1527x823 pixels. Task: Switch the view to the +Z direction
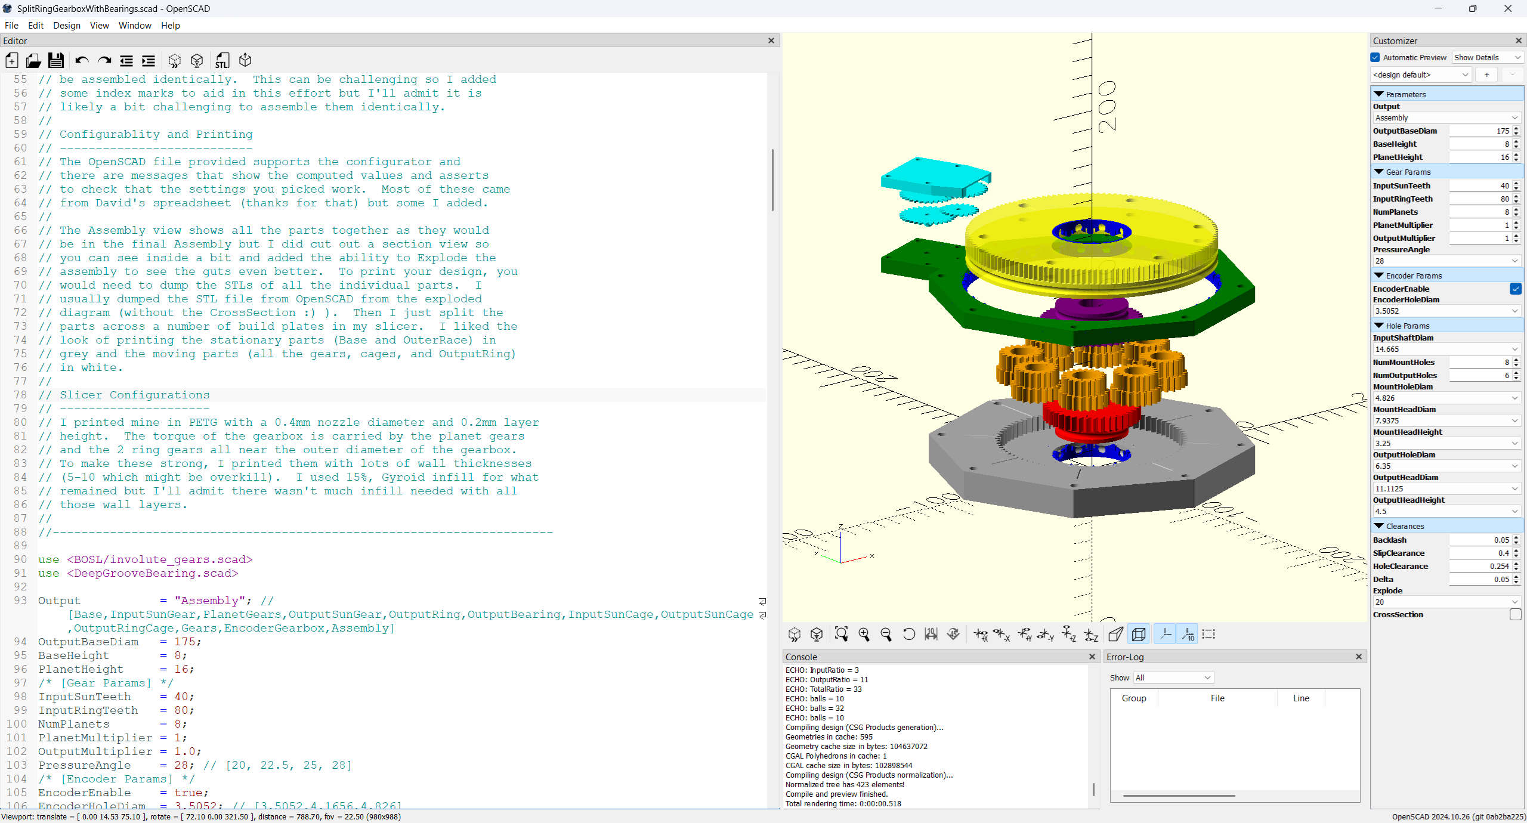(x=1069, y=634)
